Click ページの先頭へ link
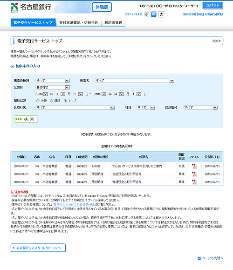 [x=212, y=258]
